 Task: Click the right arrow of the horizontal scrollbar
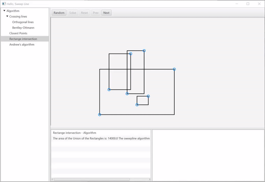(149, 179)
